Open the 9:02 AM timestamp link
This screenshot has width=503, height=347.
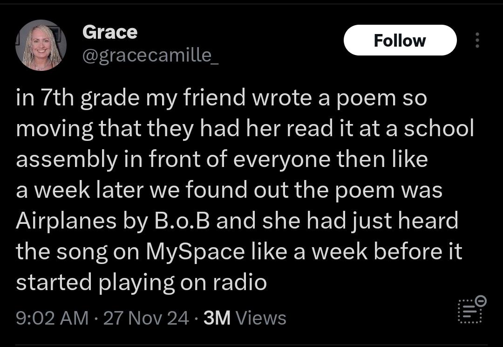point(52,318)
